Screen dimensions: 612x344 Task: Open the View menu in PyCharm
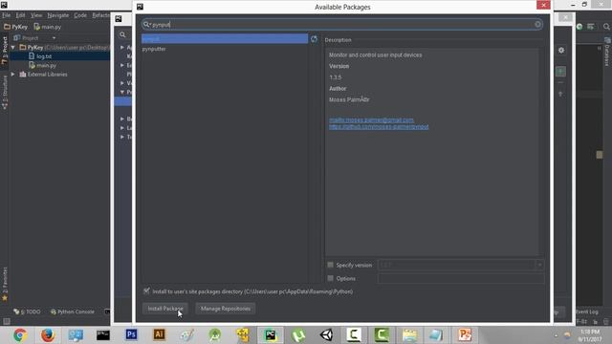36,15
